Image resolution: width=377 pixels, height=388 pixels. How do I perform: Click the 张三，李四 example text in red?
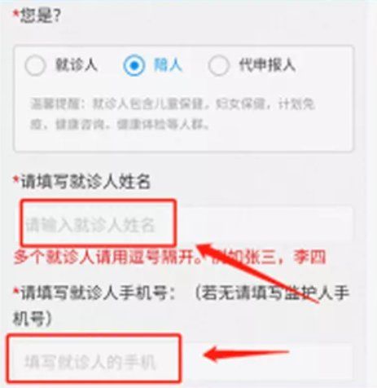283,257
